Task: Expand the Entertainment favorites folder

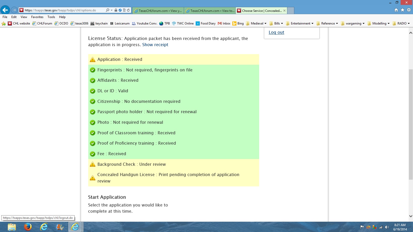Action: (x=299, y=23)
